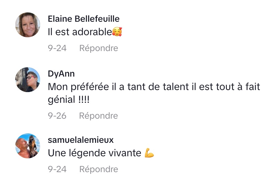Hit Répondre on samuelalemieux's comment
278x178 pixels.
pos(99,169)
